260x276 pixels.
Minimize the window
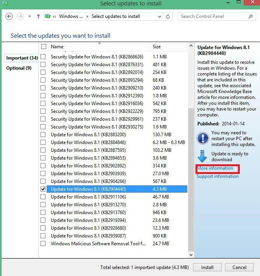228,3
